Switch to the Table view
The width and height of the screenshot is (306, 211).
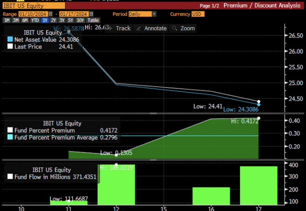(x=93, y=20)
